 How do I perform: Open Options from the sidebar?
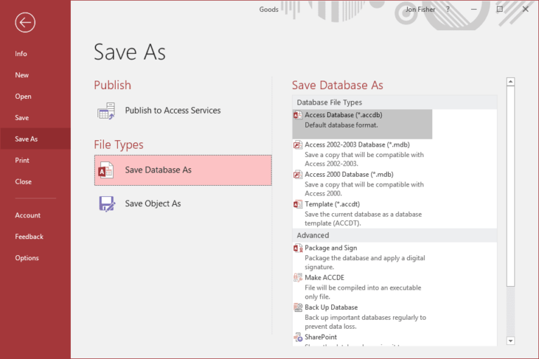(27, 258)
